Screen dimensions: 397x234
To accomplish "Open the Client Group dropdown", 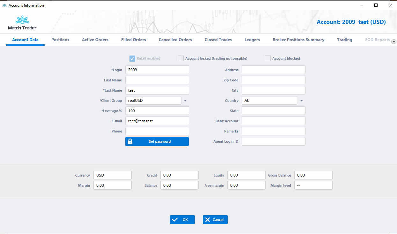I will [185, 100].
